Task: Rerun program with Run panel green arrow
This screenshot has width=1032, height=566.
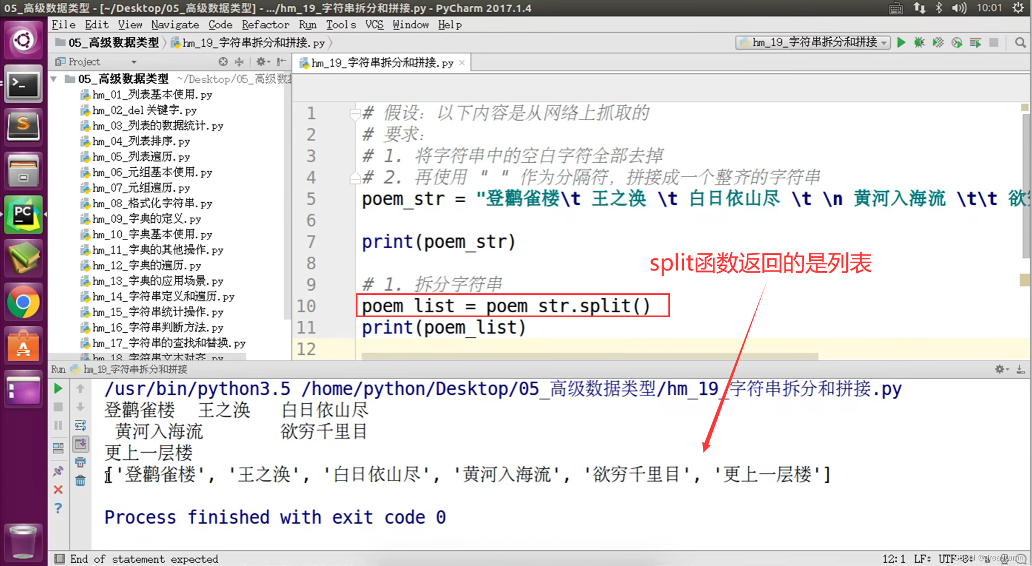Action: (x=58, y=388)
